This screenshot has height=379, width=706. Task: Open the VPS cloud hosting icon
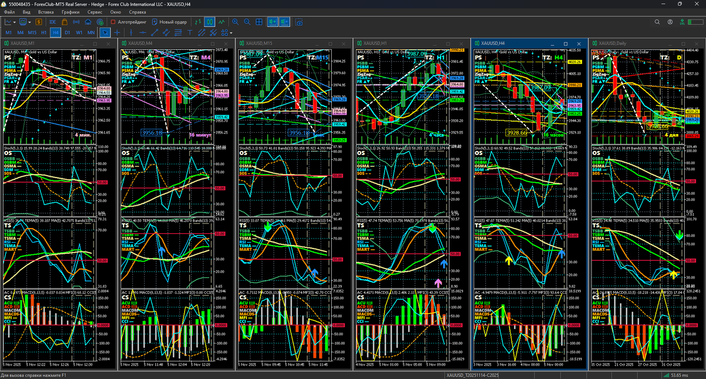click(88, 22)
